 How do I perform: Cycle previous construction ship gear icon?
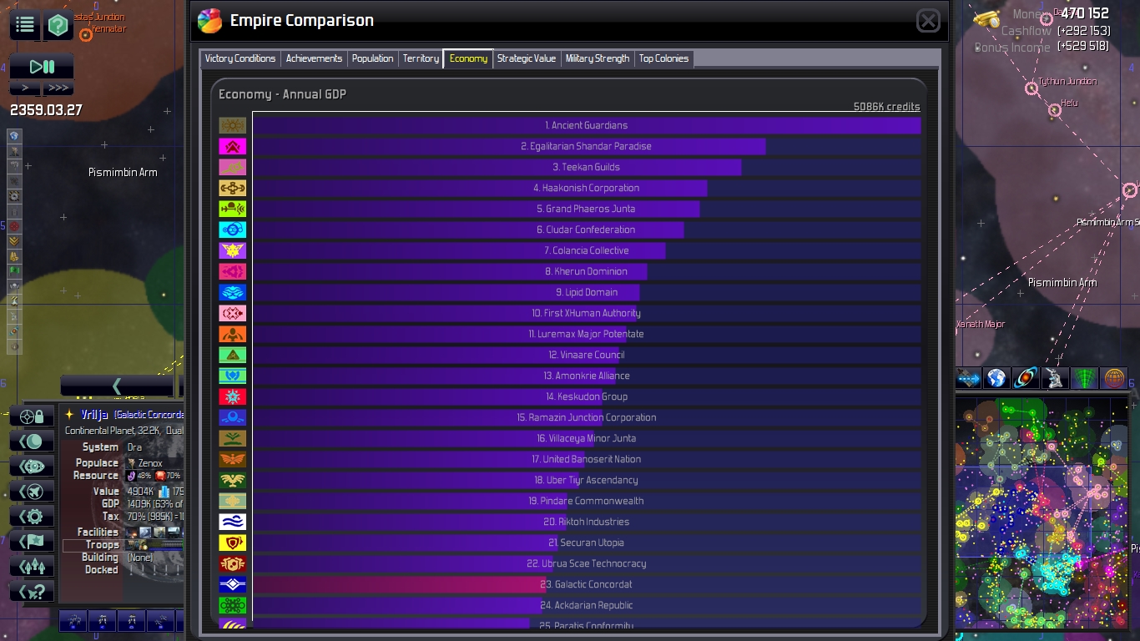click(x=32, y=517)
